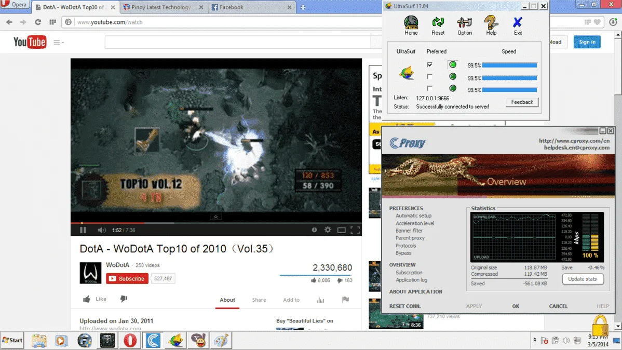Viewport: 622px width, 350px height.
Task: Open Subscription under Overview
Action: (x=409, y=273)
